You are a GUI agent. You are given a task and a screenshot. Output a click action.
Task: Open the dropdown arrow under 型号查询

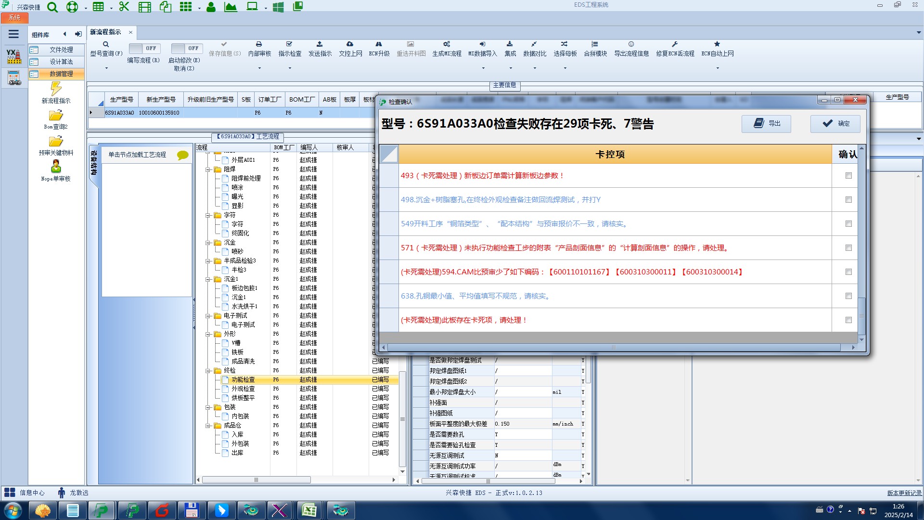pyautogui.click(x=106, y=68)
